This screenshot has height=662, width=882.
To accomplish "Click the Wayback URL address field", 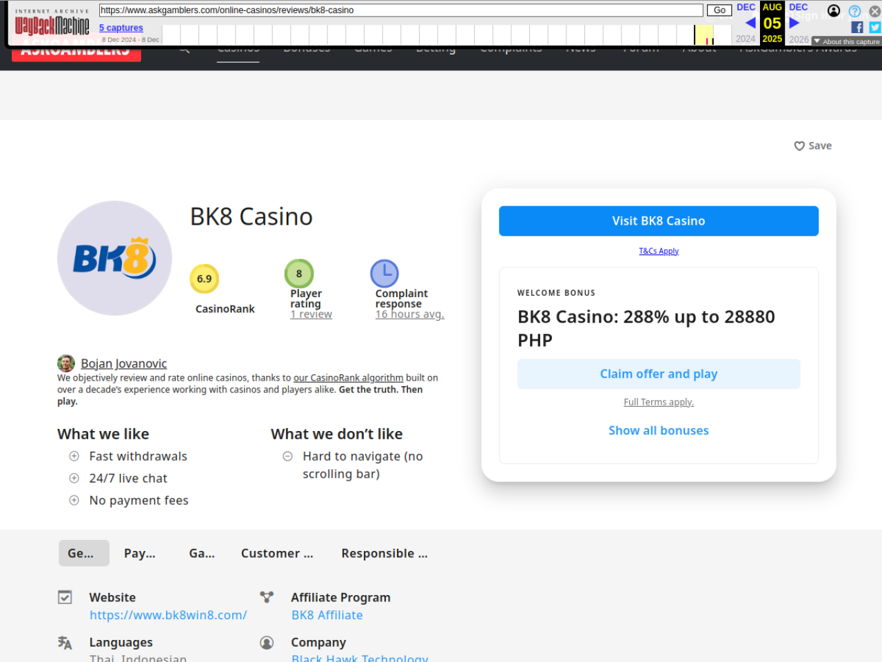I will pyautogui.click(x=401, y=10).
